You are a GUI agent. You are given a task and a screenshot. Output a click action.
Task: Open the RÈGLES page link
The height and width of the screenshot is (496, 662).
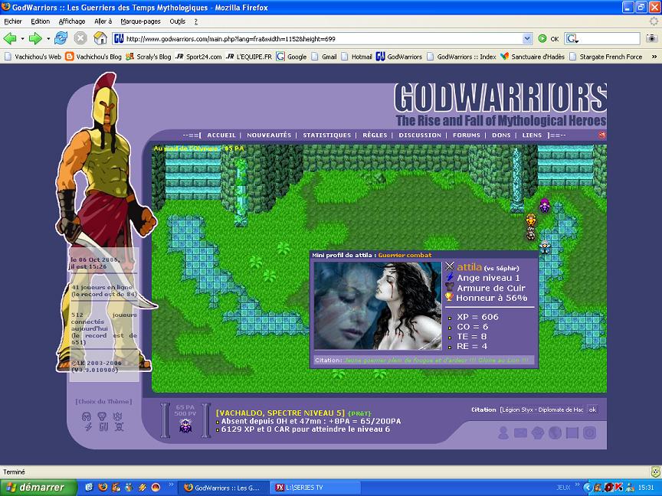375,135
